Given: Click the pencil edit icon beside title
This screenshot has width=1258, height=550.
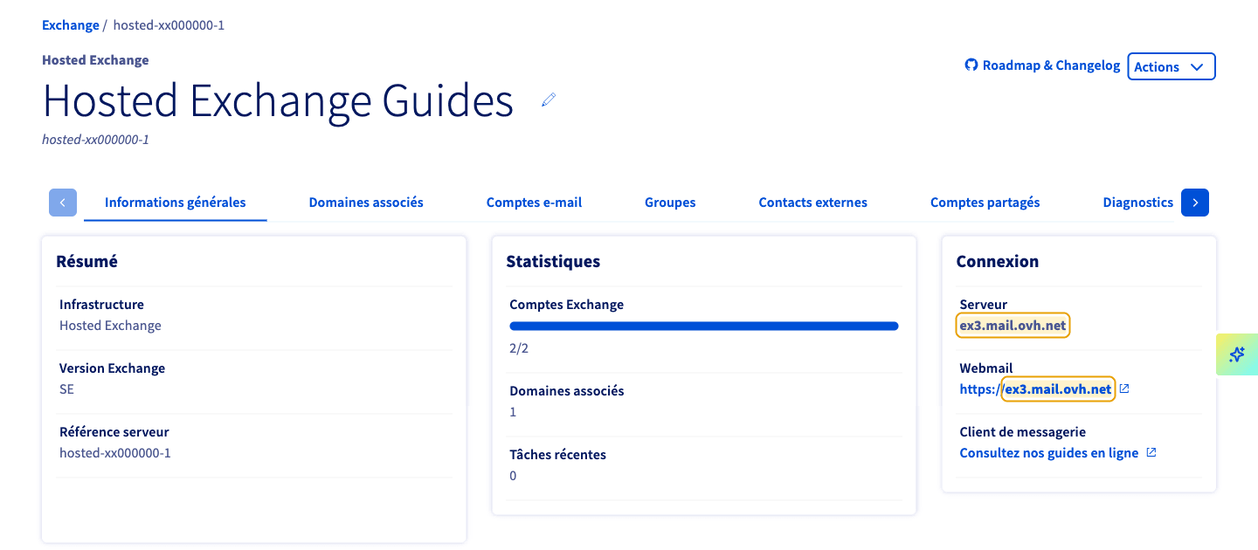Looking at the screenshot, I should pos(549,100).
